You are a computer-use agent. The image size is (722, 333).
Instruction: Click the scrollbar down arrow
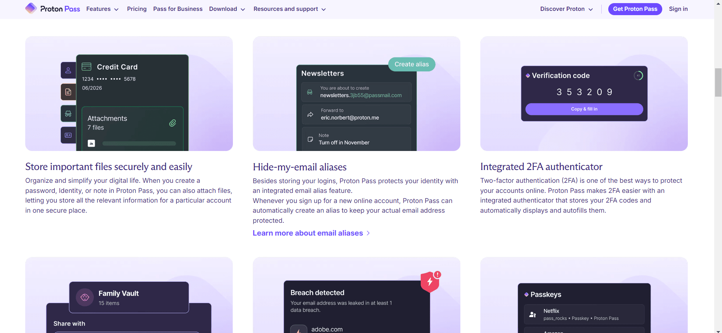pos(718,330)
